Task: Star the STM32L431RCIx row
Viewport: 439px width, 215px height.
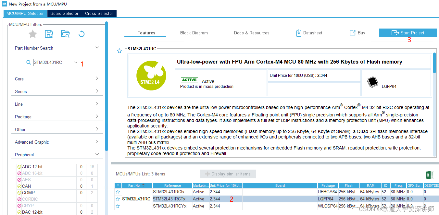Action: [118, 192]
